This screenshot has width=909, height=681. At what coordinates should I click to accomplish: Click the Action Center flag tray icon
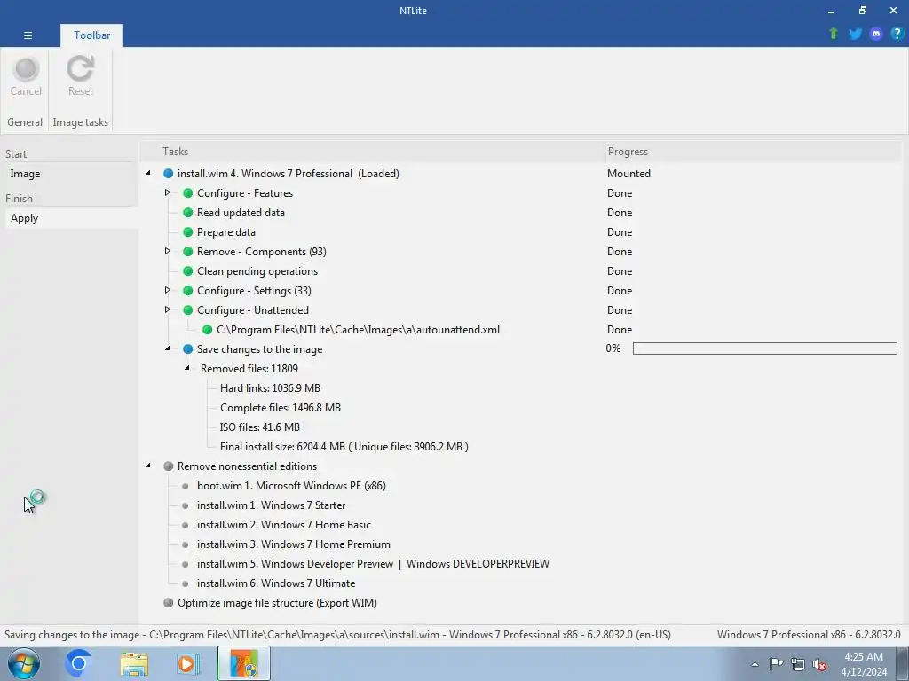(776, 664)
